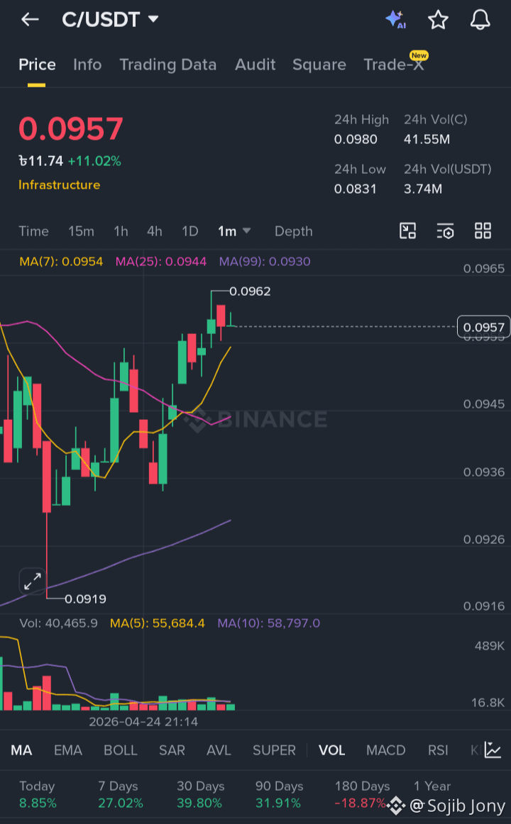
Task: Toggle the MA indicator
Action: pos(21,750)
